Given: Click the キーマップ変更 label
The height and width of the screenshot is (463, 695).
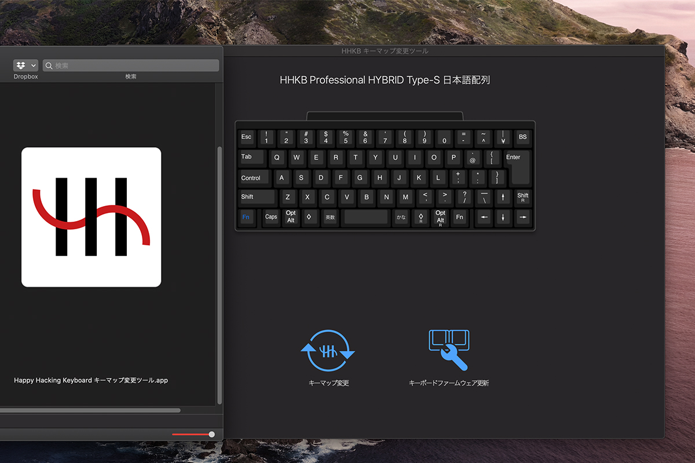Looking at the screenshot, I should (328, 383).
